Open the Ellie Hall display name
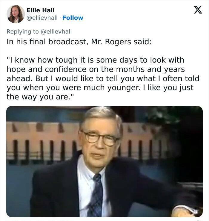The height and width of the screenshot is (221, 209). click(x=41, y=10)
